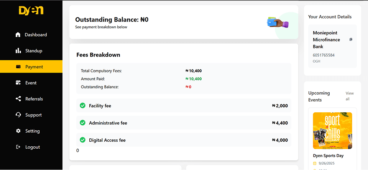
Task: Click the wallet hand illustration
Action: [278, 23]
